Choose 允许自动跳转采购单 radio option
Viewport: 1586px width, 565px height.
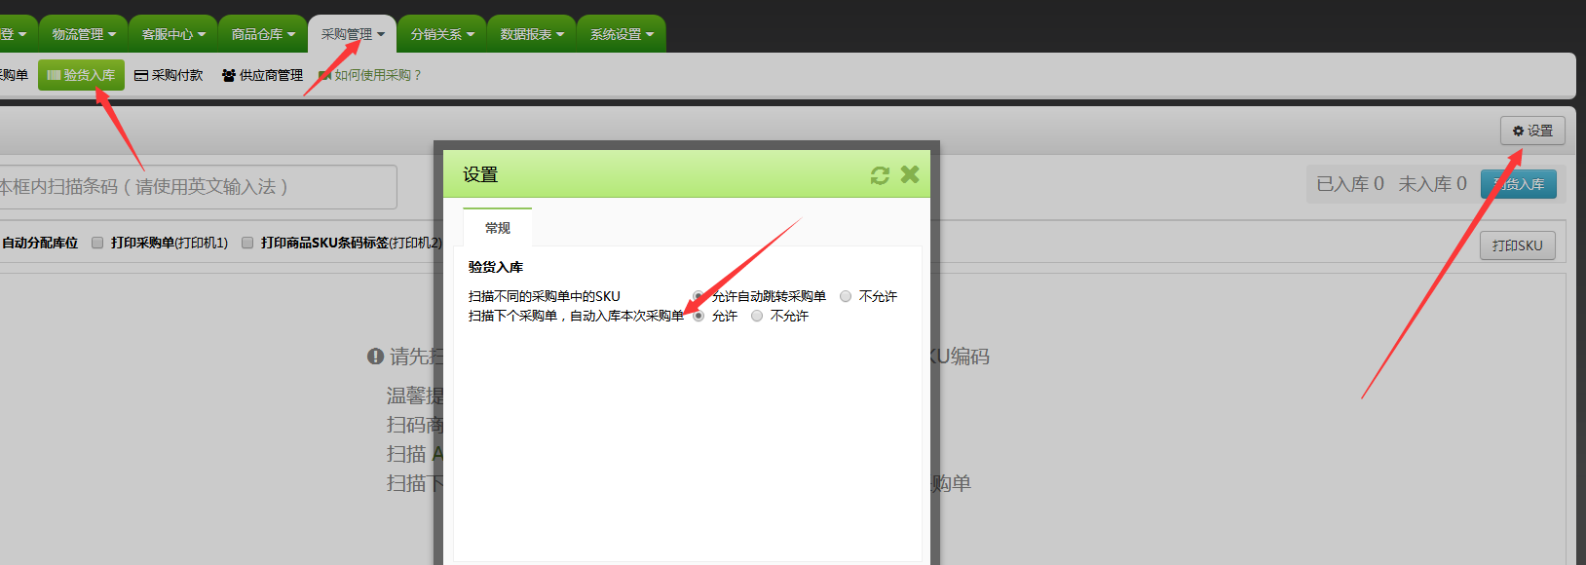(x=698, y=296)
